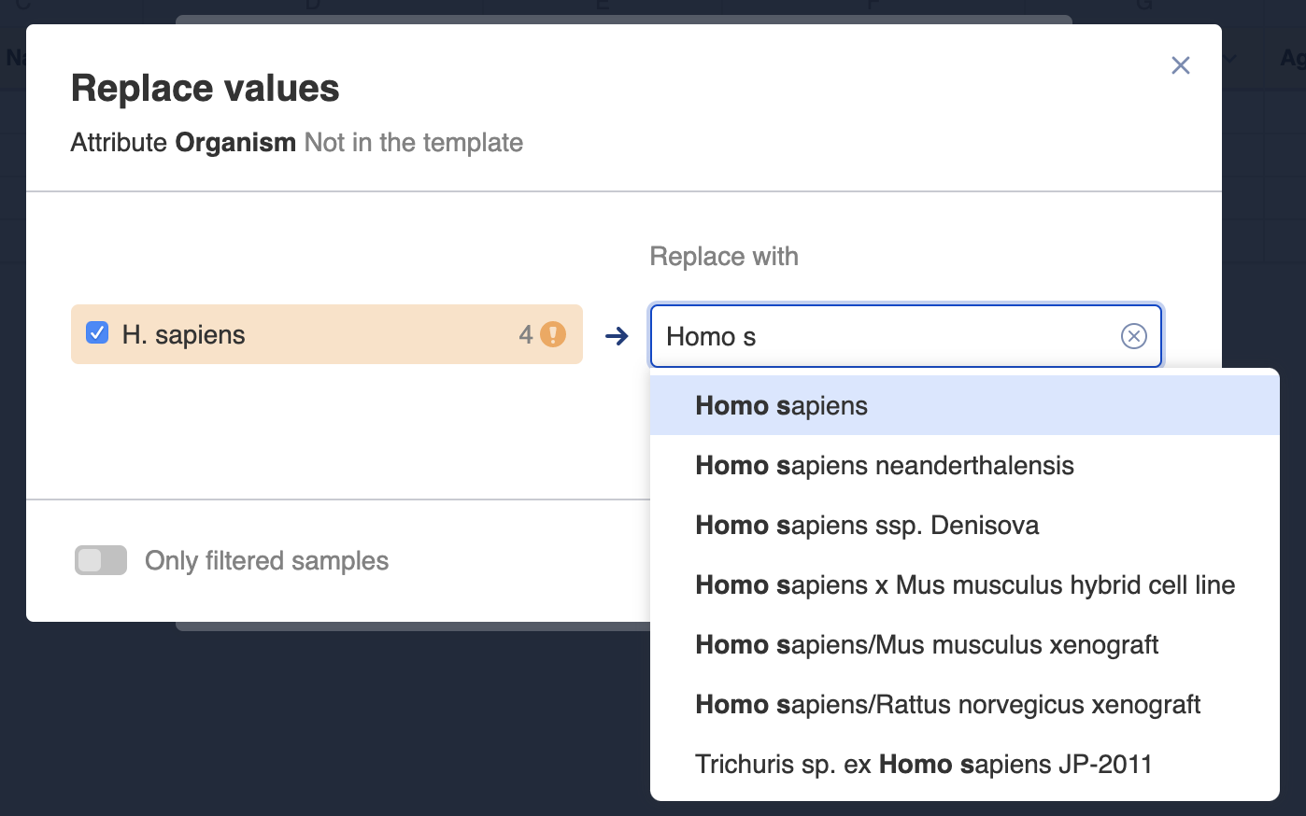The height and width of the screenshot is (816, 1306).
Task: Choose Homo sapiens neanderthalensis option
Action: (964, 465)
